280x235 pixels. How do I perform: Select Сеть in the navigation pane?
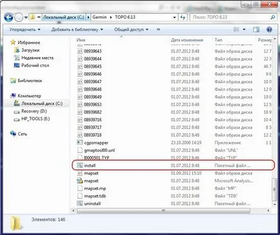click(19, 134)
